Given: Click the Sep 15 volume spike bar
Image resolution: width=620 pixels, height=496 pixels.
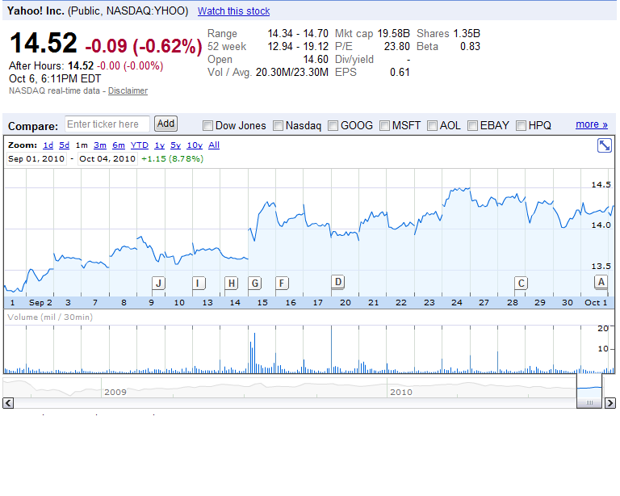Looking at the screenshot, I should (x=254, y=353).
